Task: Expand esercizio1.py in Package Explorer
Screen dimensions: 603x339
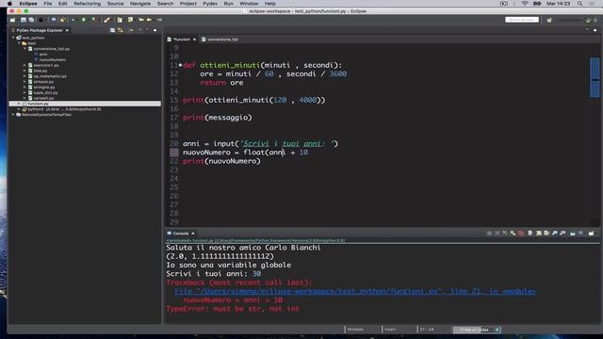Action: pyautogui.click(x=25, y=65)
